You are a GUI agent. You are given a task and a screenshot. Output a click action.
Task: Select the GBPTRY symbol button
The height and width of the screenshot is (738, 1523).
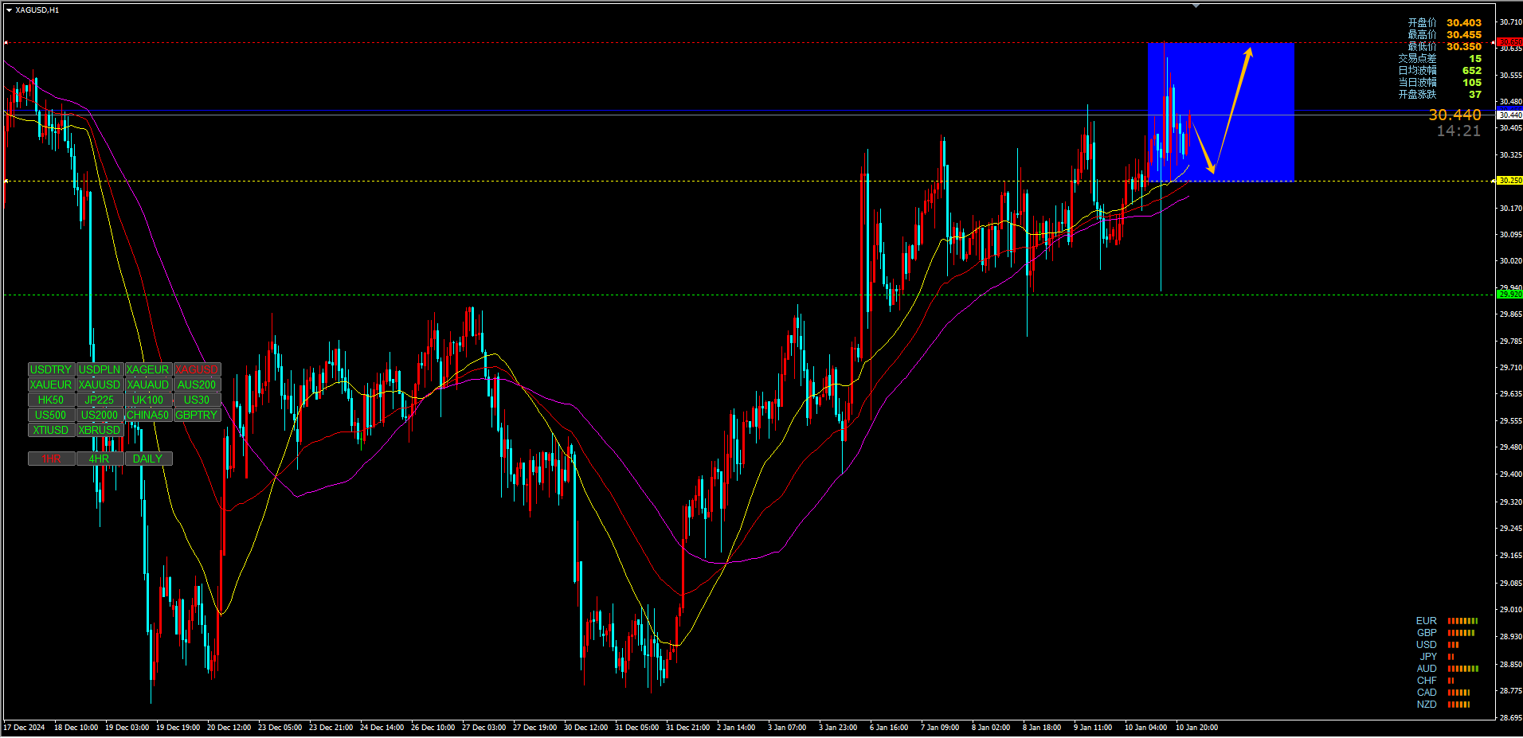(197, 415)
